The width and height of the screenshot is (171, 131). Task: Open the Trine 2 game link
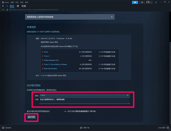(47, 56)
